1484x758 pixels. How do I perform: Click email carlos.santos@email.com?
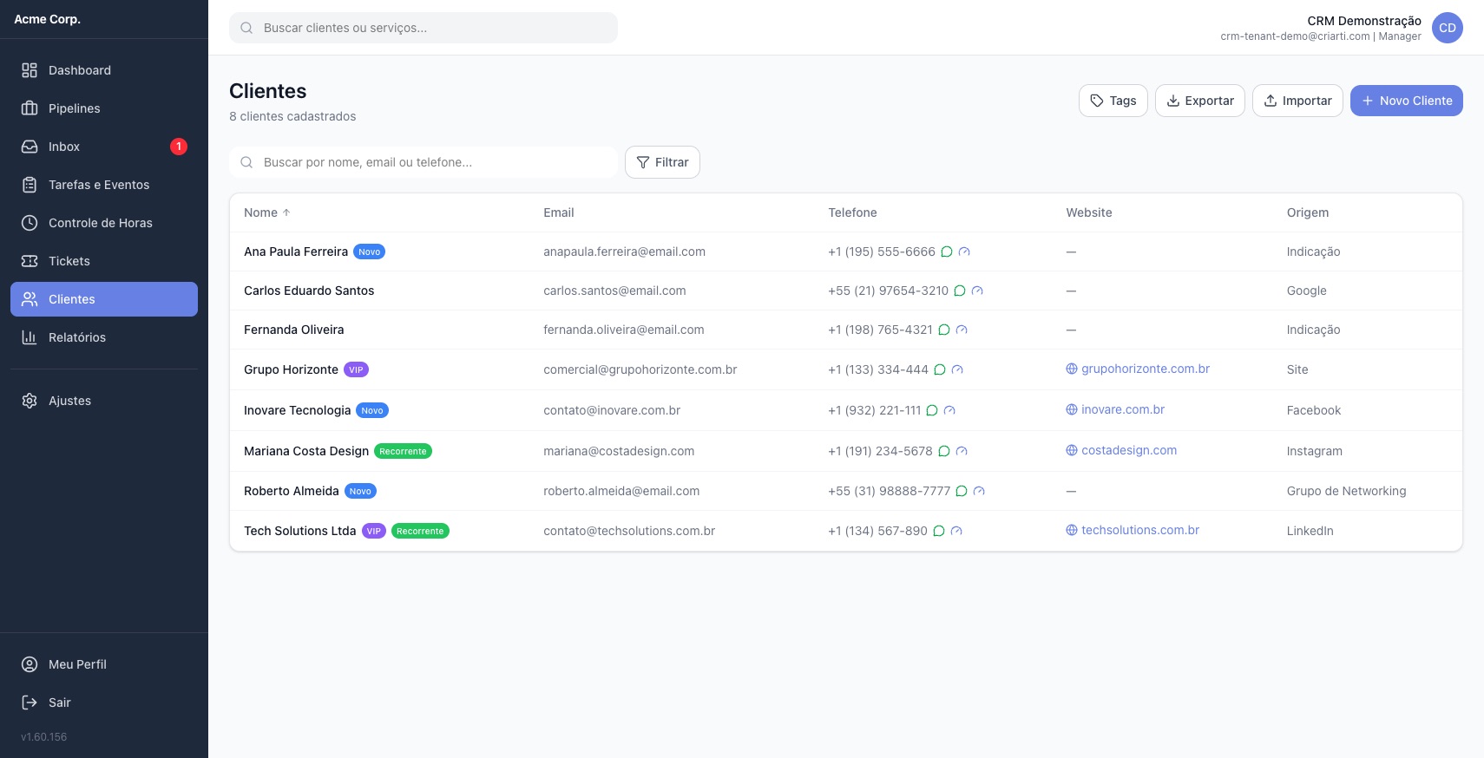click(x=614, y=291)
